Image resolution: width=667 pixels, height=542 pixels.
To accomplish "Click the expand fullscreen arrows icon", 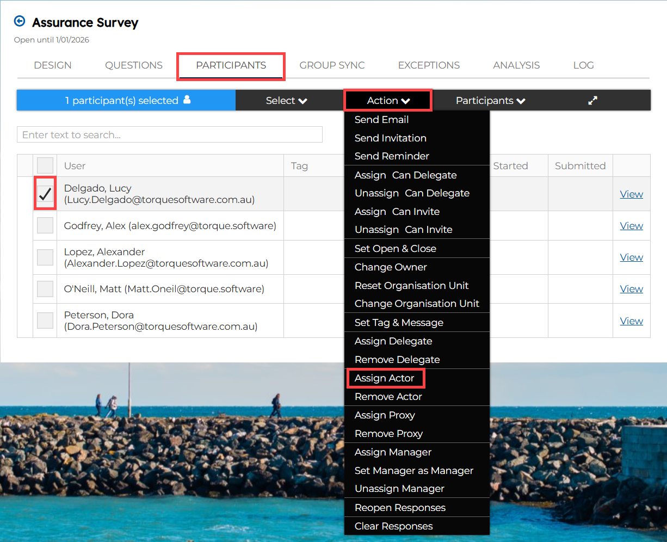I will pos(593,101).
